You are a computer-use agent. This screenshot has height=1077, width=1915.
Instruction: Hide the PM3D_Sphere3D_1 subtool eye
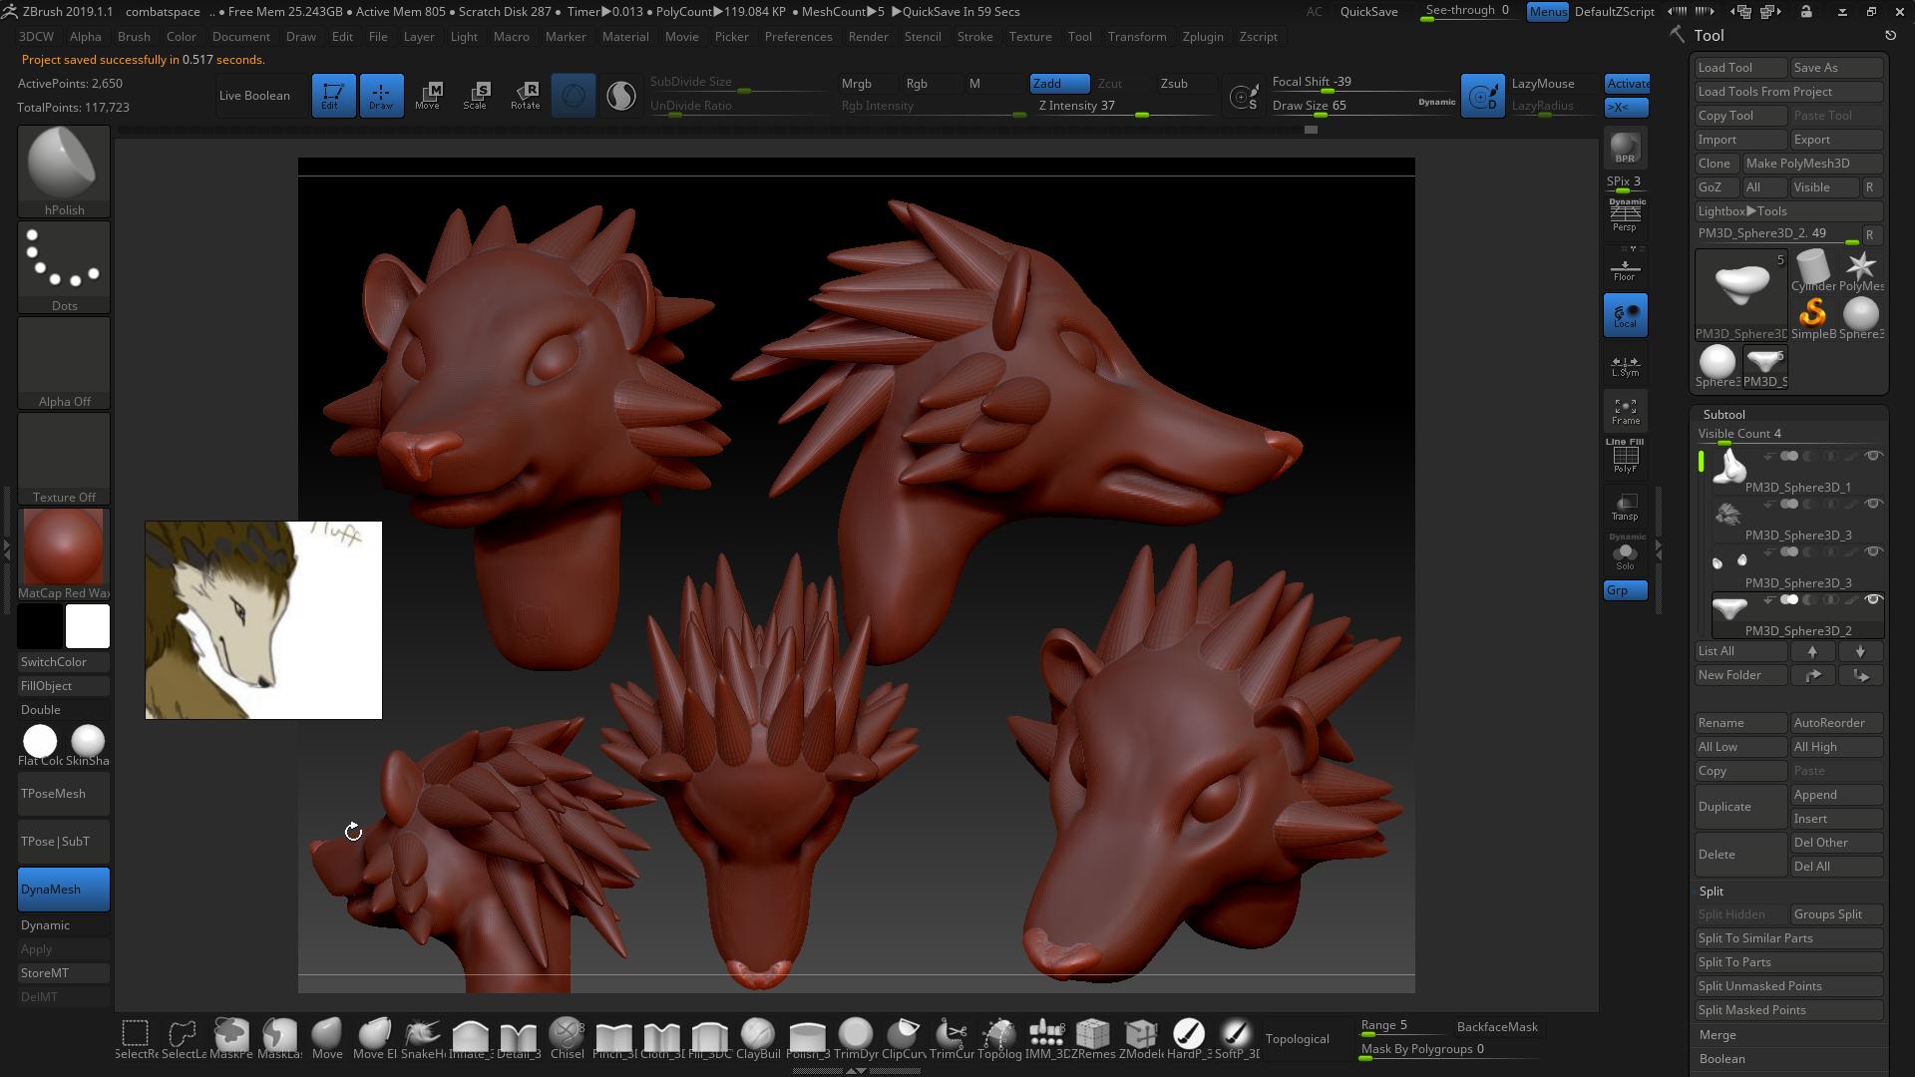pyautogui.click(x=1873, y=457)
